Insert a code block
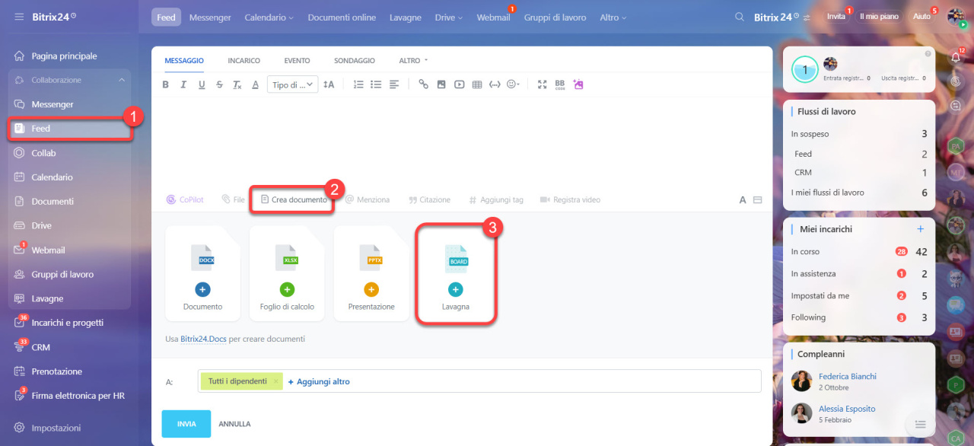This screenshot has width=974, height=446. tap(495, 84)
